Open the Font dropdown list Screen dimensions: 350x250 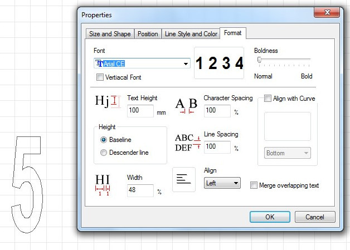pos(186,64)
